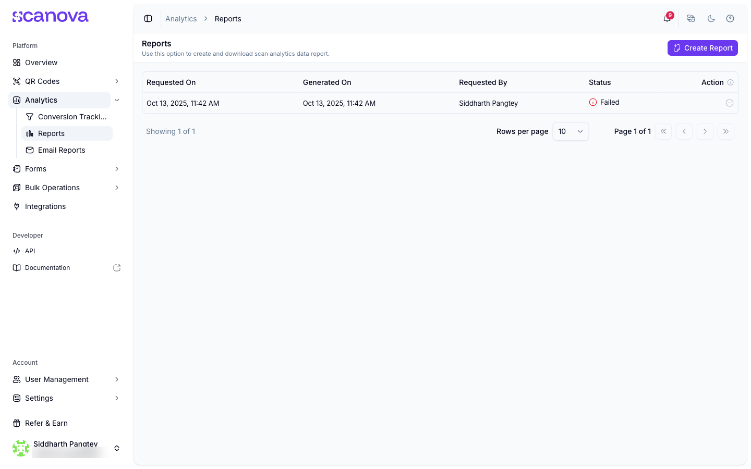Go to the next page button
Screen dimensions: 751x469
[705, 131]
